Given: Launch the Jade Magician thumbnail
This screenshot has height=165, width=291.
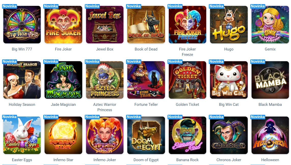Looking at the screenshot, I should (63, 80).
